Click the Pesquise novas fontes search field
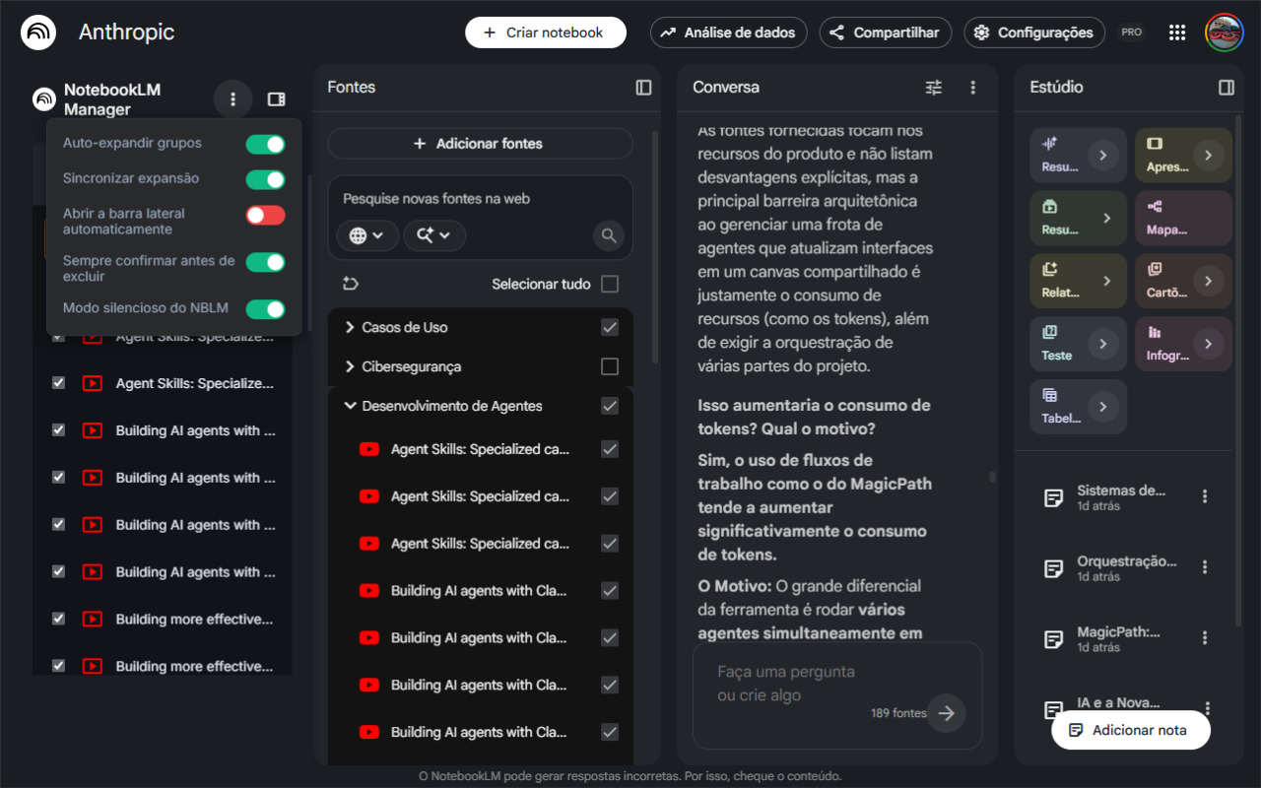1261x788 pixels. pos(480,199)
